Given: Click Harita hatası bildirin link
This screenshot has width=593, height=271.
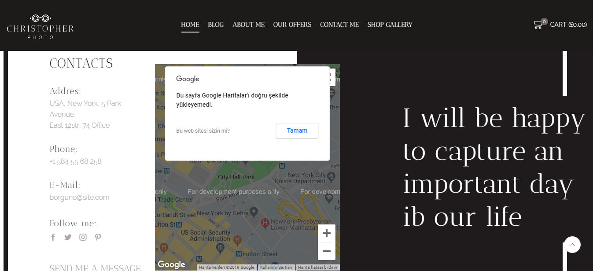Looking at the screenshot, I should (317, 267).
